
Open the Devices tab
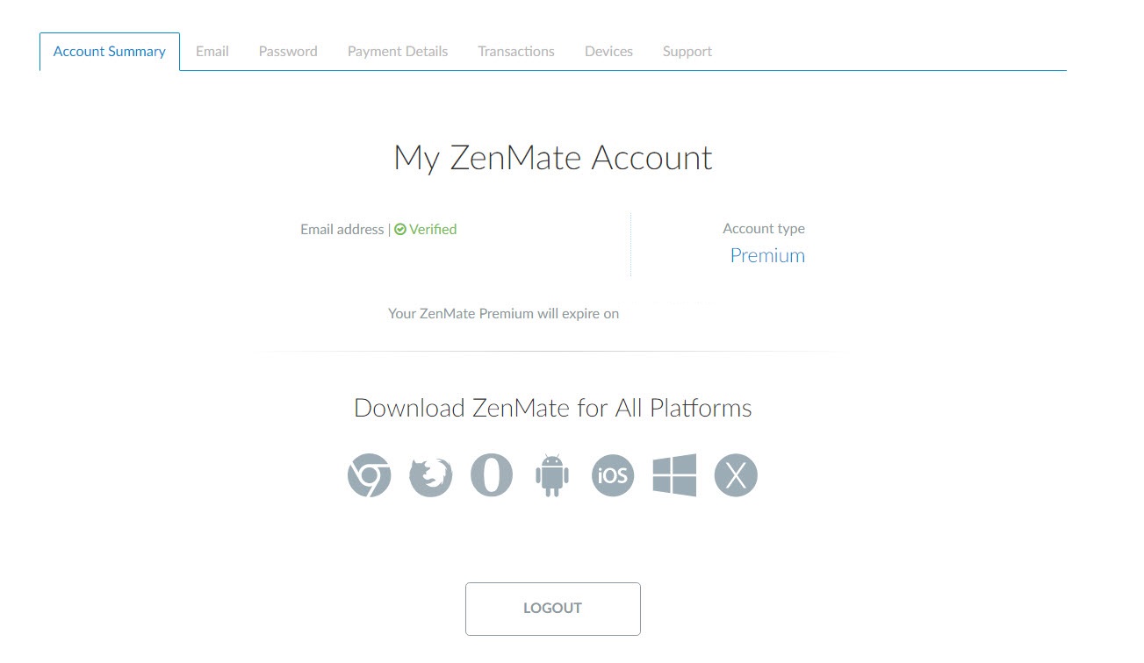click(608, 51)
